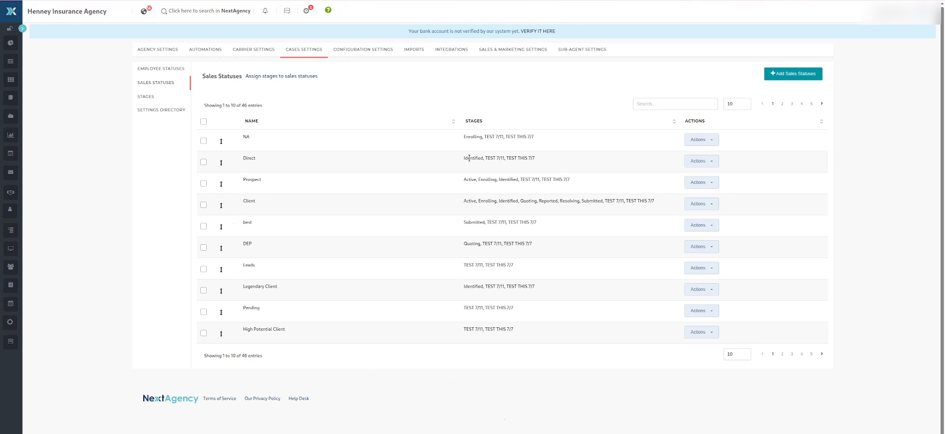The height and width of the screenshot is (434, 945).
Task: Switch to Integrations tab
Action: point(451,50)
